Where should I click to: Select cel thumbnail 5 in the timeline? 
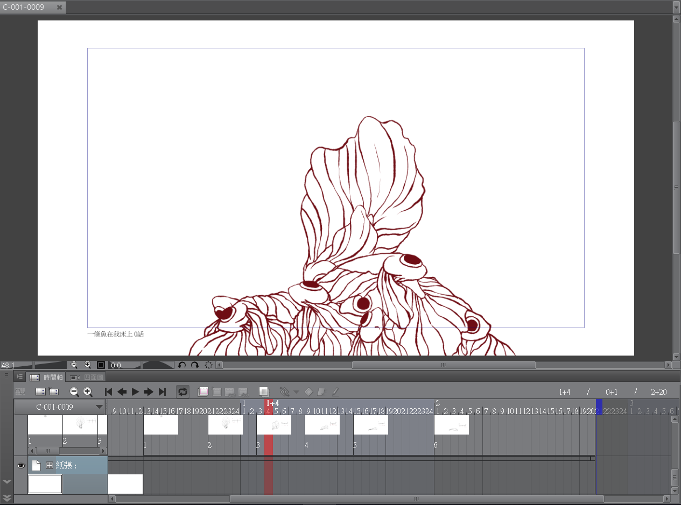[x=370, y=425]
